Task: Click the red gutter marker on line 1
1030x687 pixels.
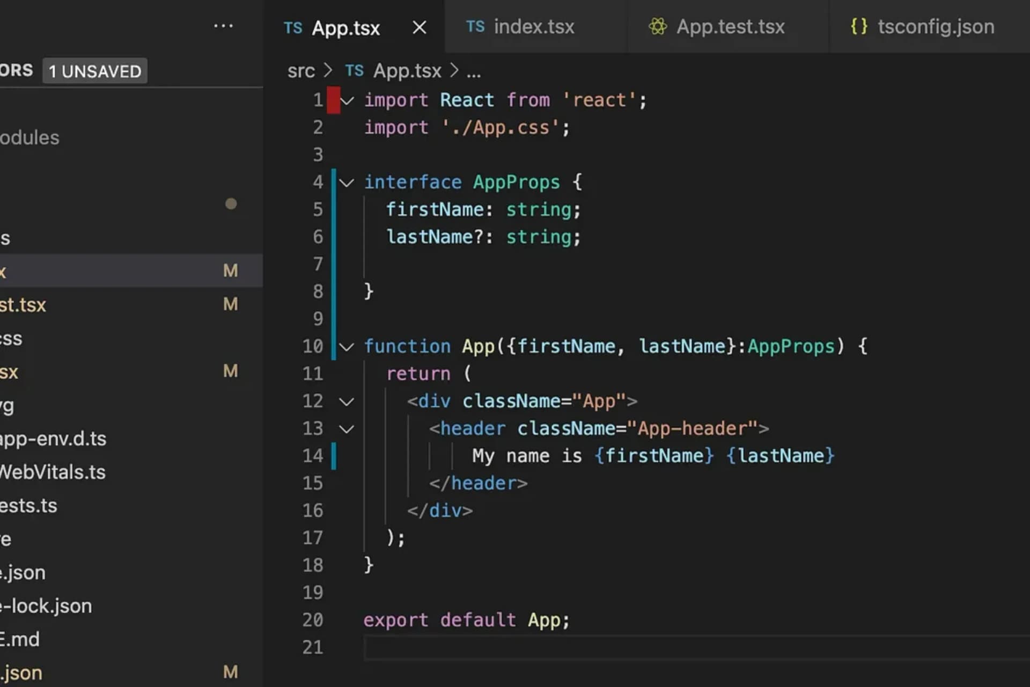Action: point(334,100)
